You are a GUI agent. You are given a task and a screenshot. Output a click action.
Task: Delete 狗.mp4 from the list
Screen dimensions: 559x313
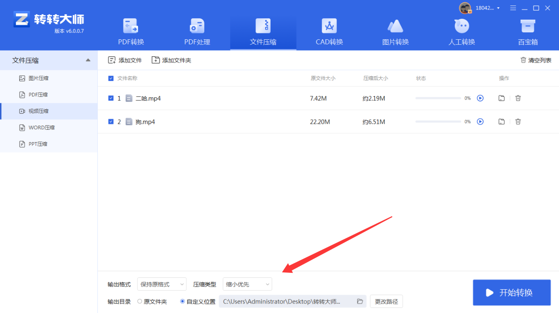point(518,122)
